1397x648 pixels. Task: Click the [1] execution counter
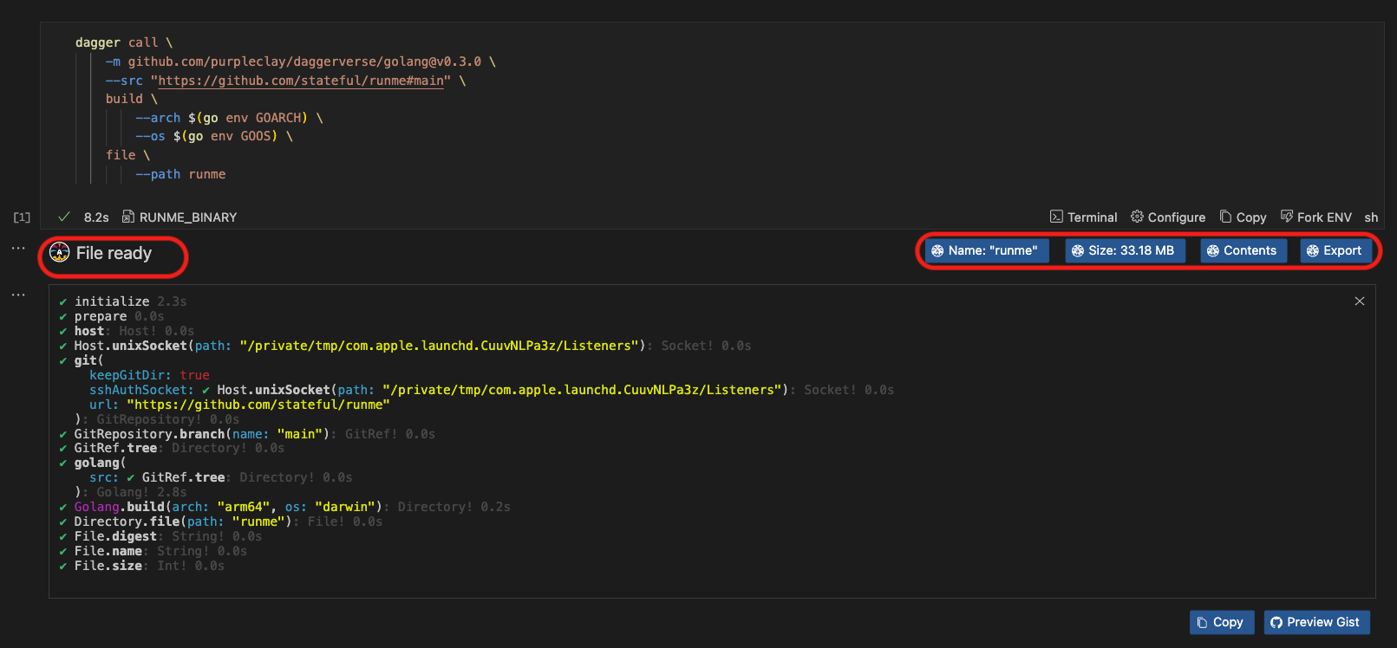22,217
